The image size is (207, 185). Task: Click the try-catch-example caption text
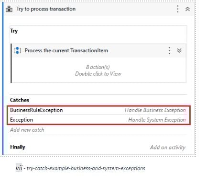point(86,168)
